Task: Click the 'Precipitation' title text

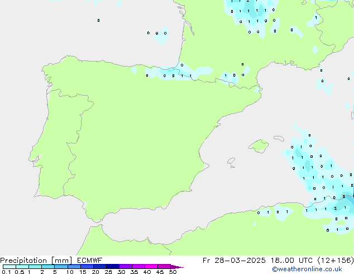Action: tap(23, 261)
